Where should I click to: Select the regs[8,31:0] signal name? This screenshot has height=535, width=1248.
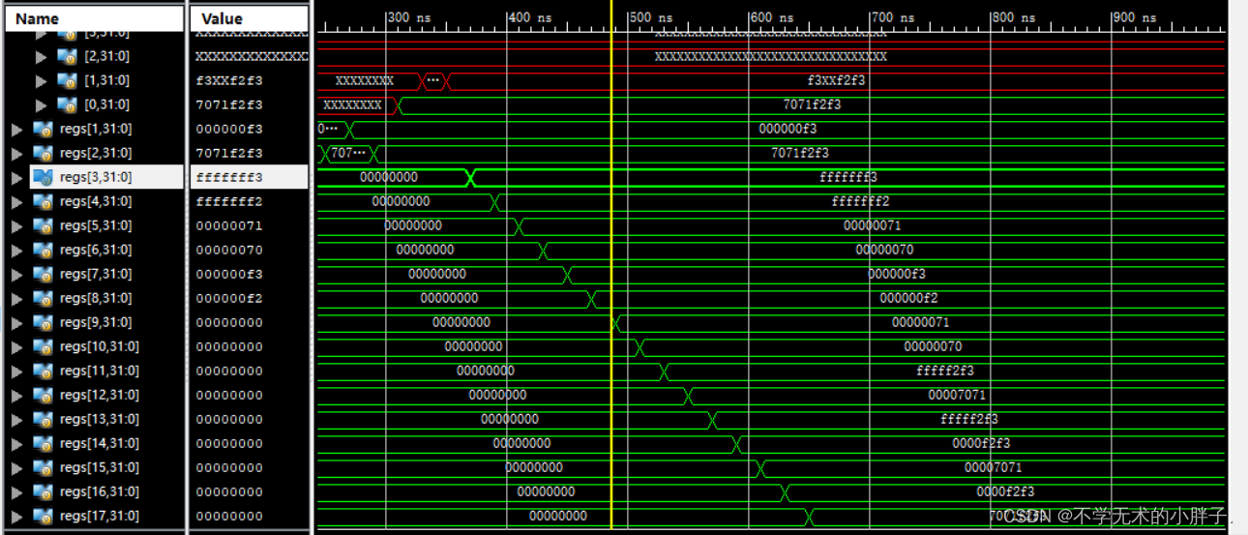coord(96,298)
